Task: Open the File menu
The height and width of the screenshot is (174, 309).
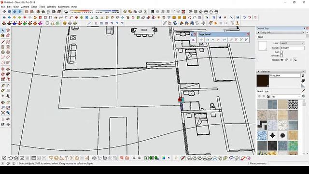Action: click(3, 7)
